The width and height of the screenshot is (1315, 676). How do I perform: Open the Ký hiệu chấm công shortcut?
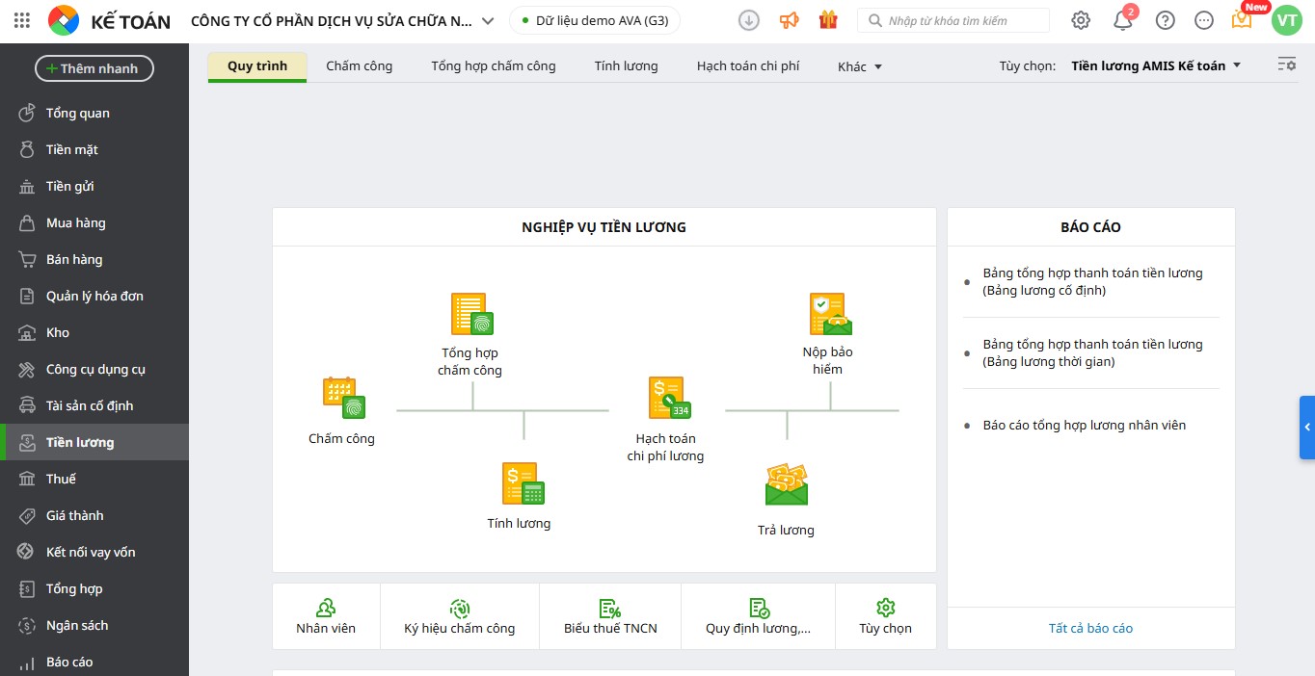point(460,616)
